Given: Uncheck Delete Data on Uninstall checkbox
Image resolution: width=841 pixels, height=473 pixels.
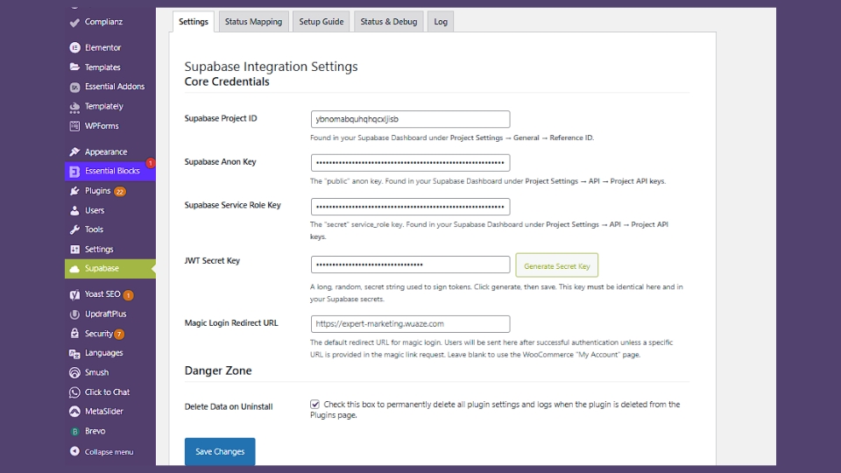Looking at the screenshot, I should [x=314, y=405].
